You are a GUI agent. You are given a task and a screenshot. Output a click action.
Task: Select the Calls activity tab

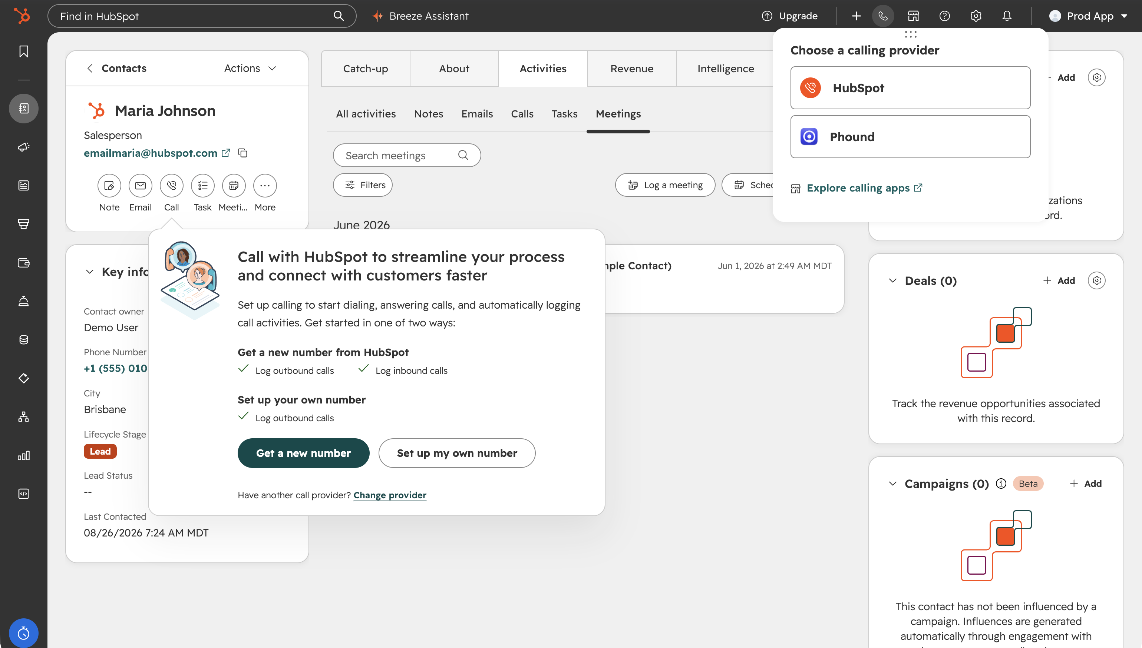[522, 114]
